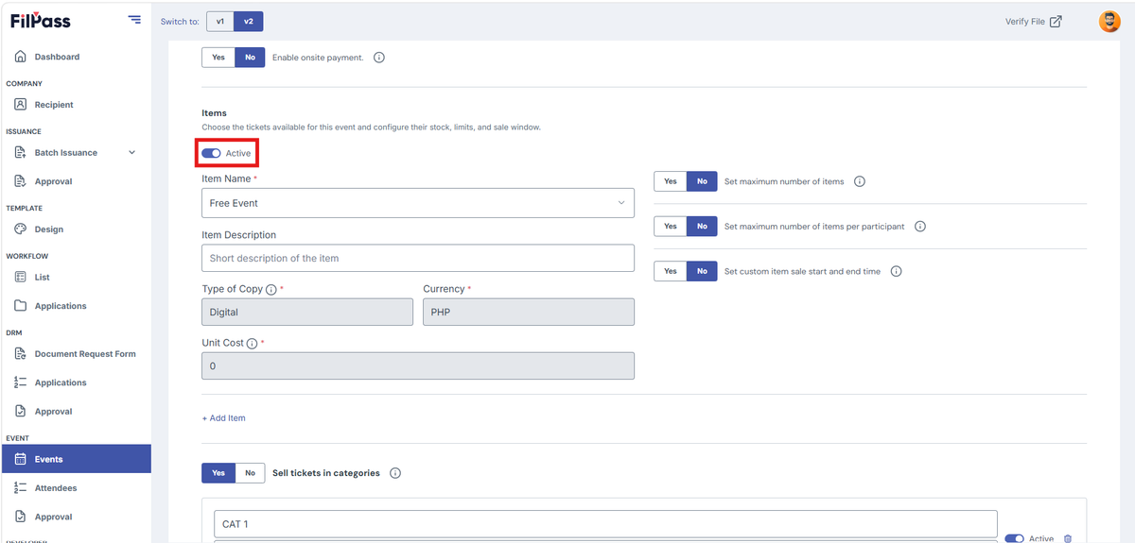Select Yes for Sell tickets in categories
The width and height of the screenshot is (1135, 543).
[x=218, y=473]
